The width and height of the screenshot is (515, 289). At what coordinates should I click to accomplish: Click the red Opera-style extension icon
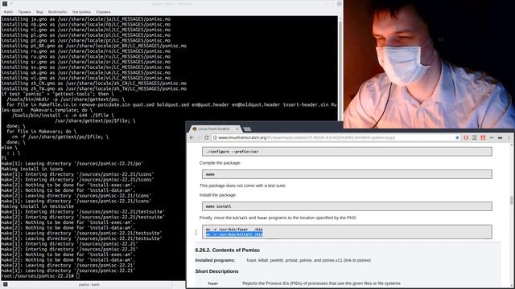coord(466,137)
